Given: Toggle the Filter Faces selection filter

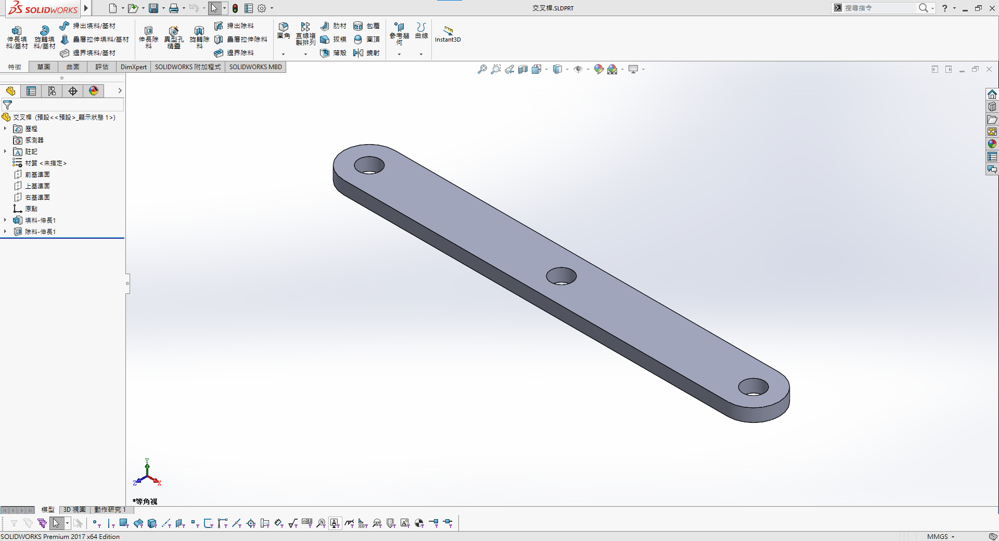Looking at the screenshot, I should (x=124, y=523).
